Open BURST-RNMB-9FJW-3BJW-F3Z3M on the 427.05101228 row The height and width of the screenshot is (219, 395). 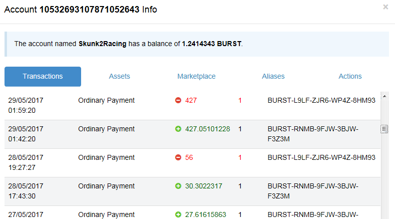point(313,134)
